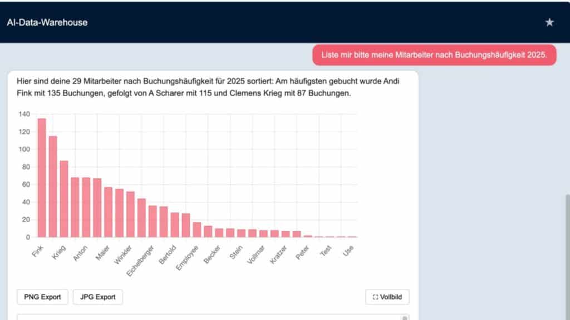Click the bar above Anton label

(86, 207)
